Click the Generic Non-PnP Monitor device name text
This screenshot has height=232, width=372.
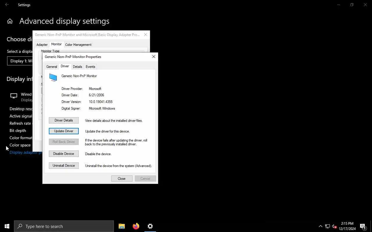(x=79, y=76)
